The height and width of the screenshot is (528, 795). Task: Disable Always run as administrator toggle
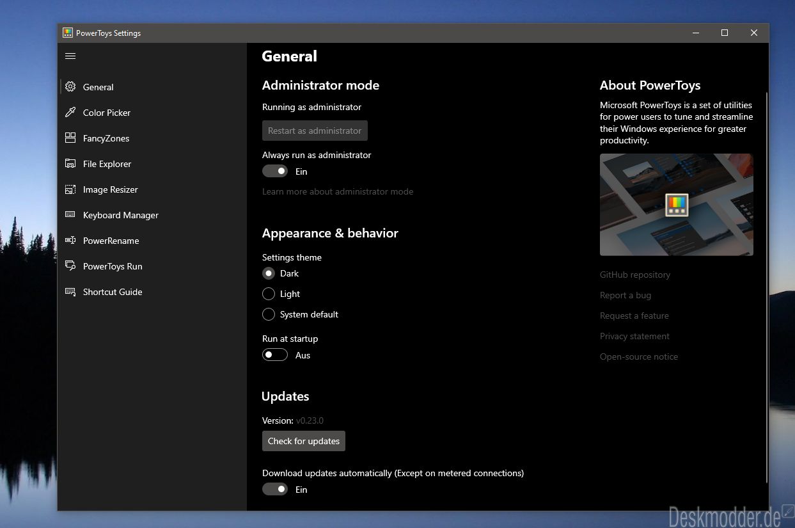275,172
